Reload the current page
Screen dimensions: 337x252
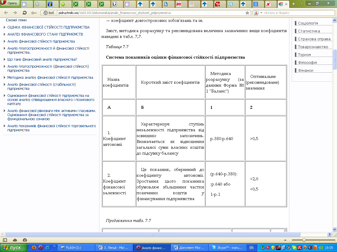[25, 13]
